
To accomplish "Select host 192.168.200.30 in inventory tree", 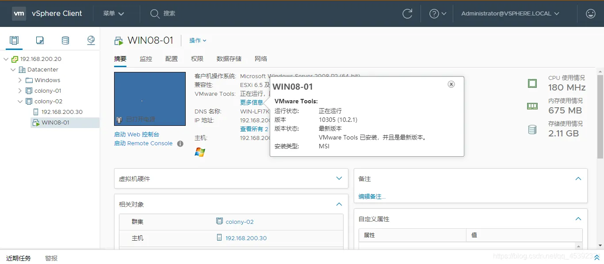I will [62, 112].
